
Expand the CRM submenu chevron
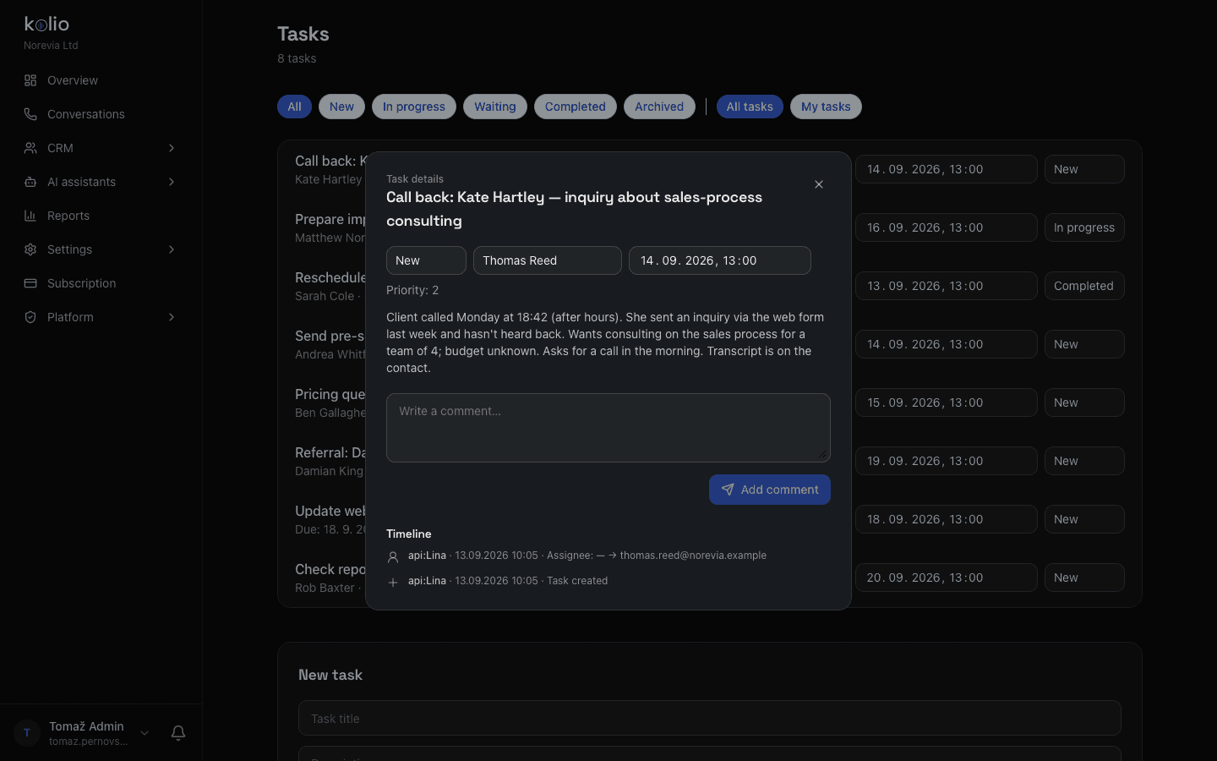tap(172, 148)
